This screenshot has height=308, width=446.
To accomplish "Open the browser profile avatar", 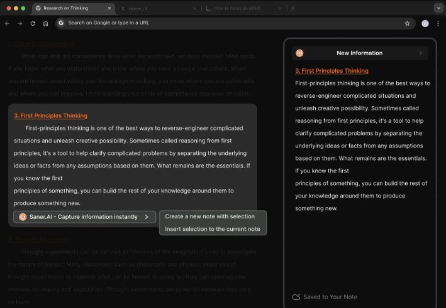I will click(425, 24).
